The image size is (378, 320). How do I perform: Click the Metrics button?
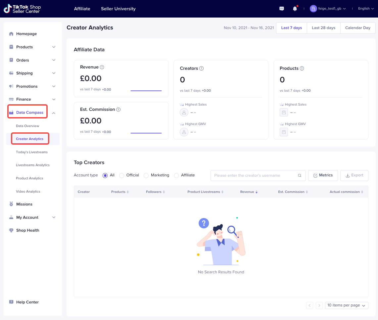(323, 175)
